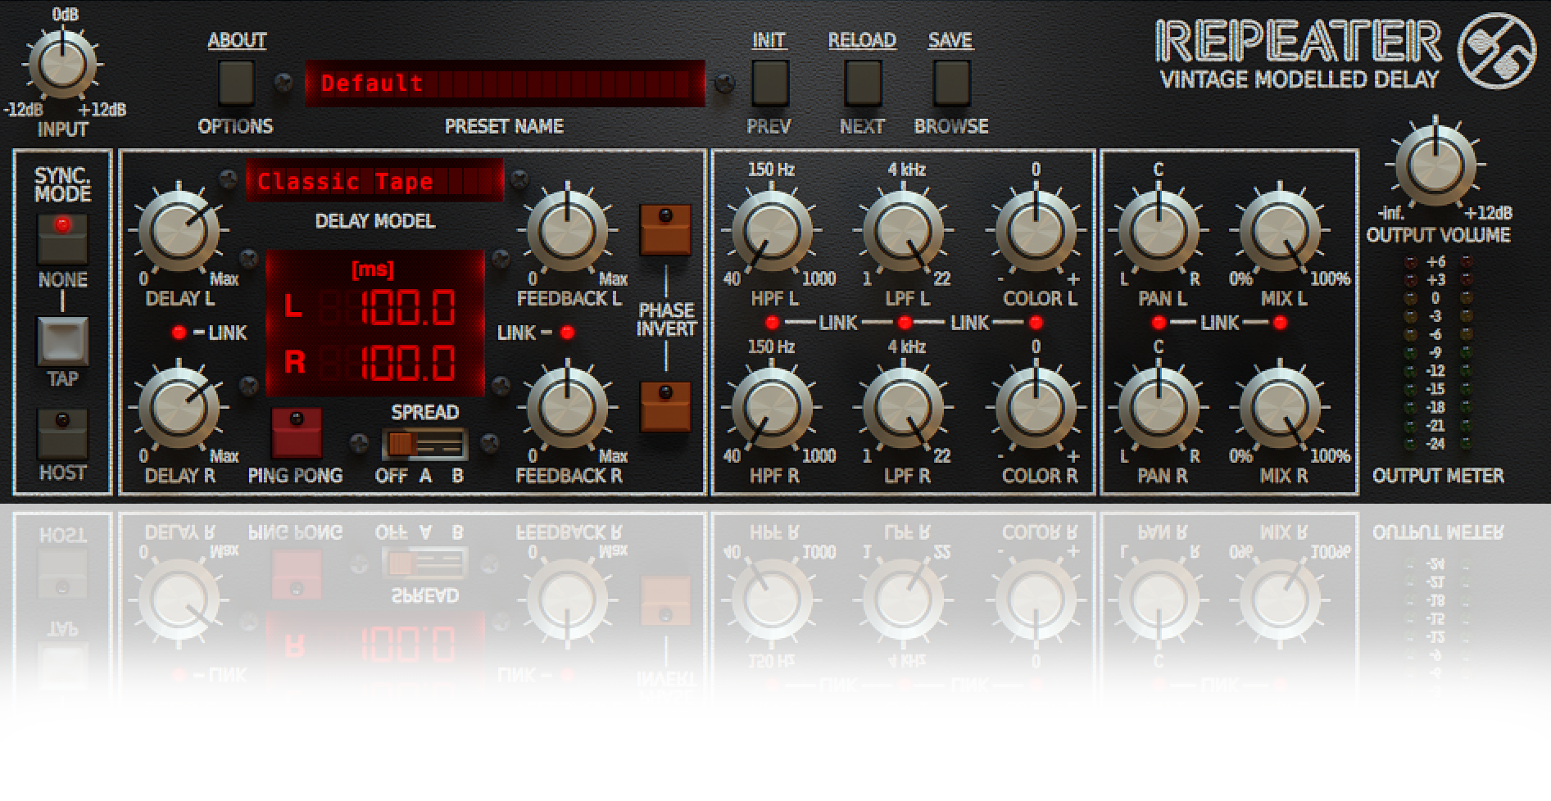Toggle the Mix link LED
This screenshot has height=801, width=1551.
[1280, 323]
